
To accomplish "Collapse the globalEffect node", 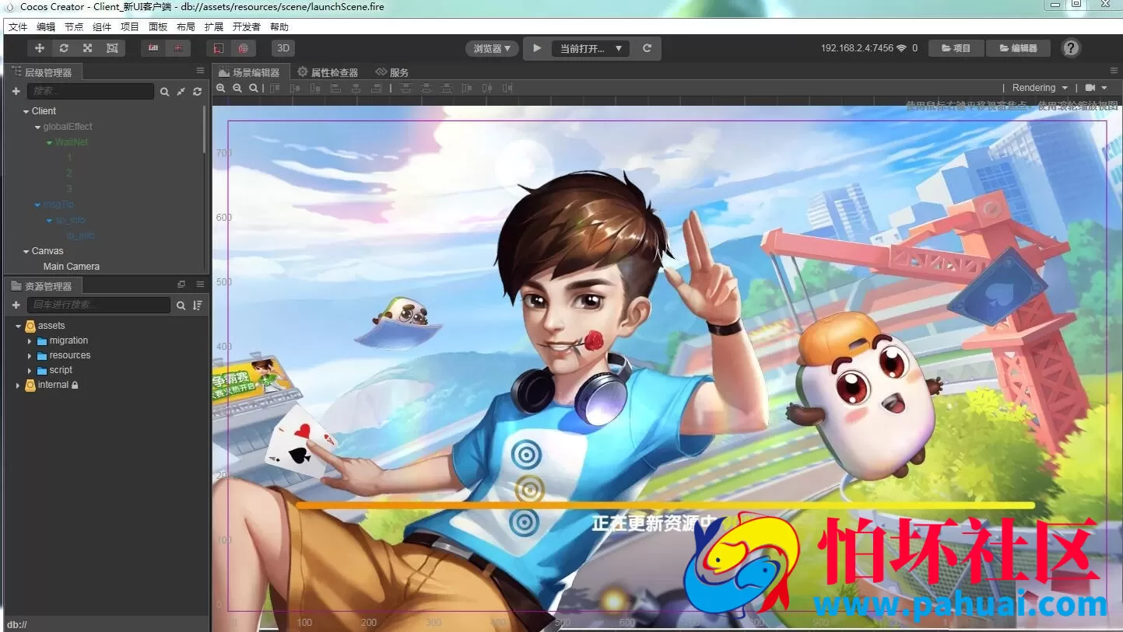I will click(x=37, y=127).
